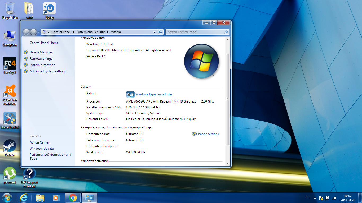
Task: Open recent pages dropdown arrow
Action: [39, 32]
